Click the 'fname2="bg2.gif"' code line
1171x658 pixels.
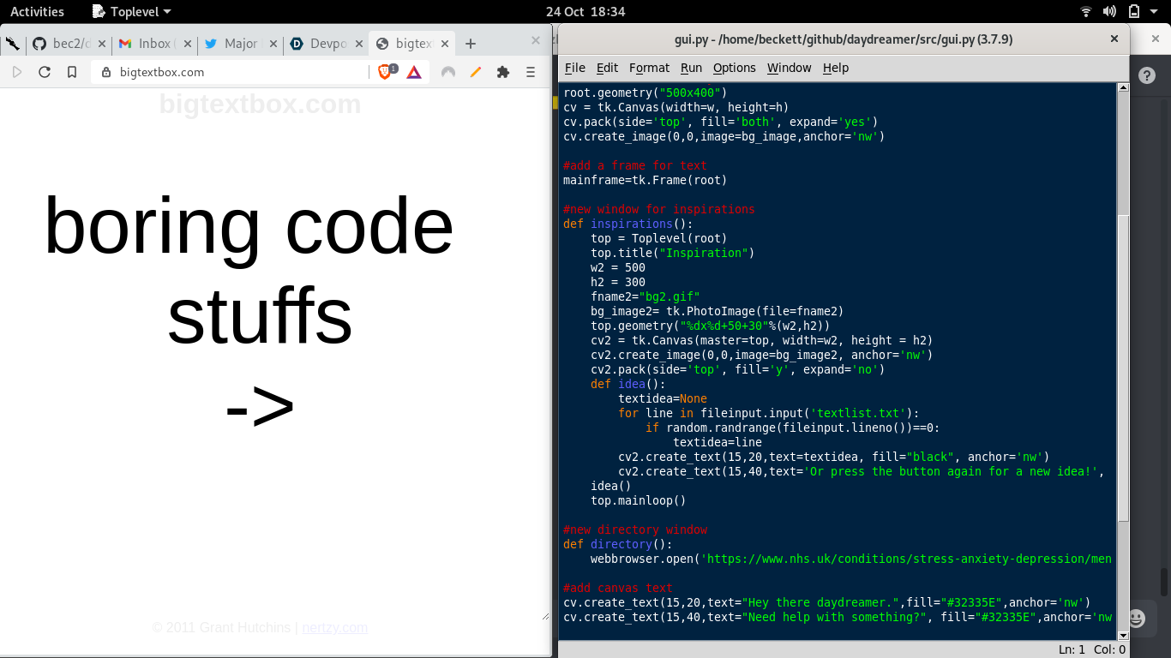646,296
